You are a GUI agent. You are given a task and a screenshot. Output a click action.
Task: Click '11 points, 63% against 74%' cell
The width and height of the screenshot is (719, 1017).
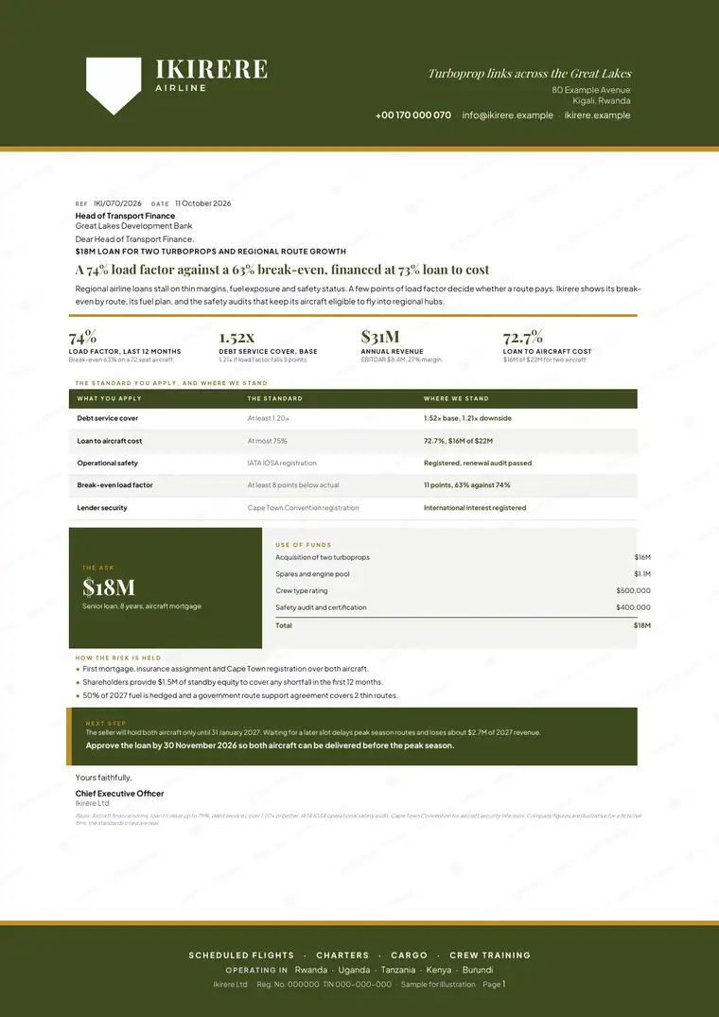click(x=466, y=485)
